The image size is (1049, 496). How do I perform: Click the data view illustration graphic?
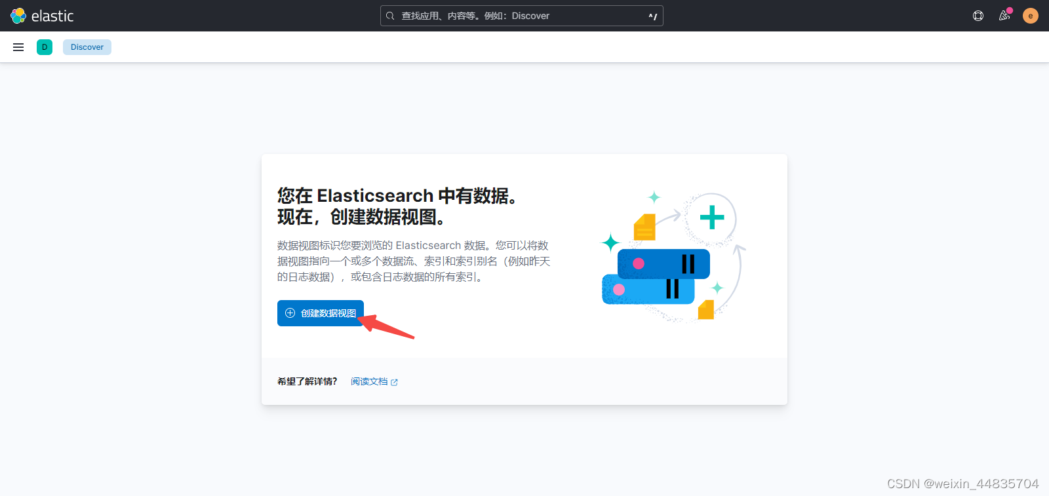coord(674,257)
